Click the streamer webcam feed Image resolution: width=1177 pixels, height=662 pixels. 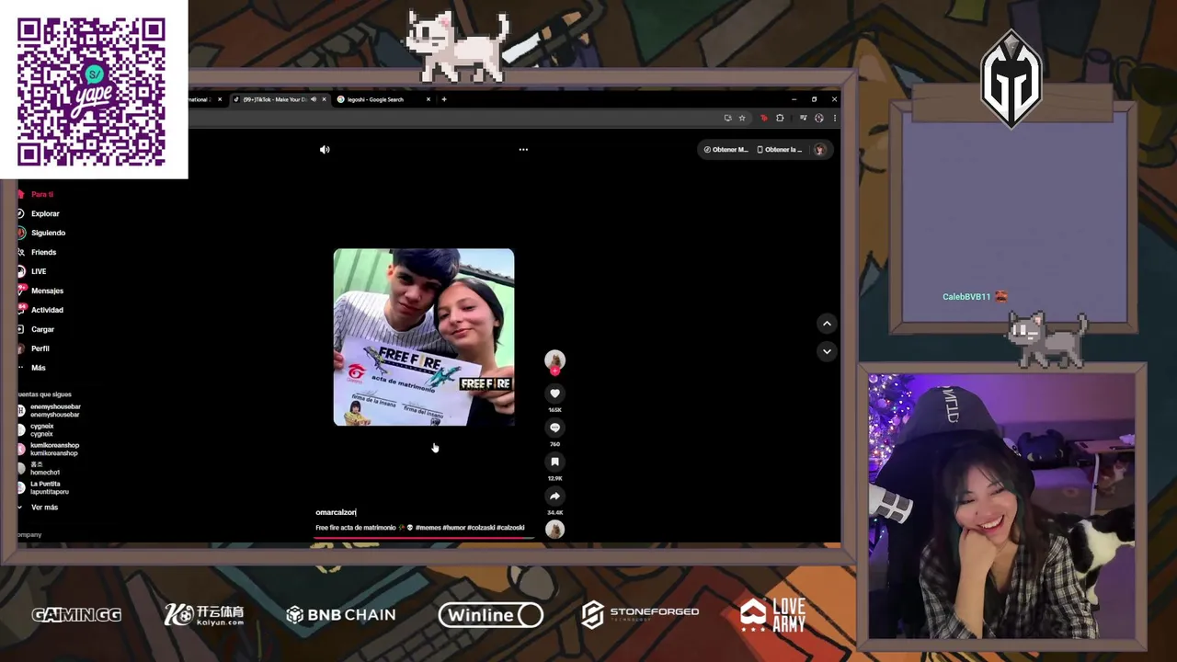pyautogui.click(x=1002, y=506)
